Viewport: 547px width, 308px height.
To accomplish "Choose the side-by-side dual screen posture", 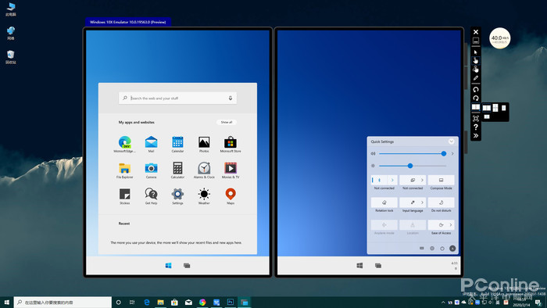I will tap(486, 108).
